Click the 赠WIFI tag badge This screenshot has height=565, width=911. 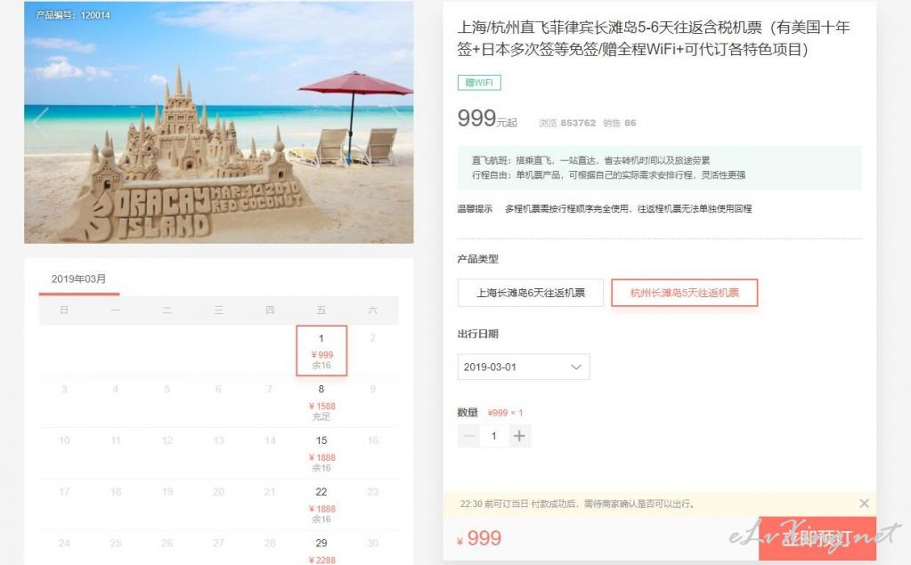479,83
